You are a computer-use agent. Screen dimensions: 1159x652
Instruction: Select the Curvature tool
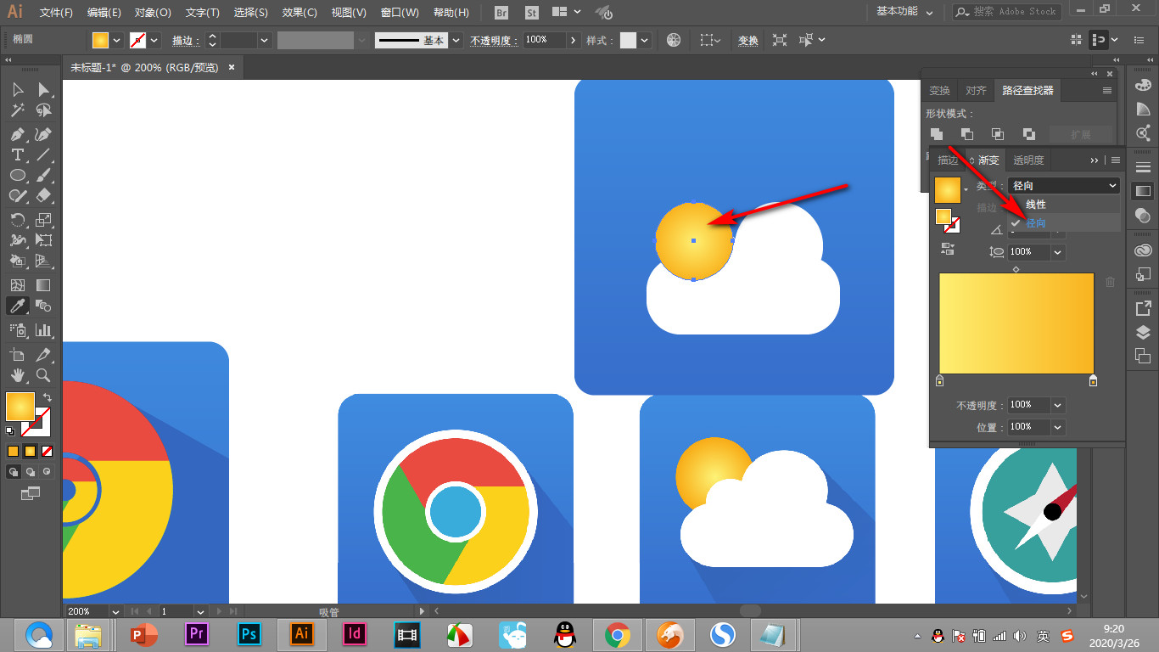tap(43, 134)
